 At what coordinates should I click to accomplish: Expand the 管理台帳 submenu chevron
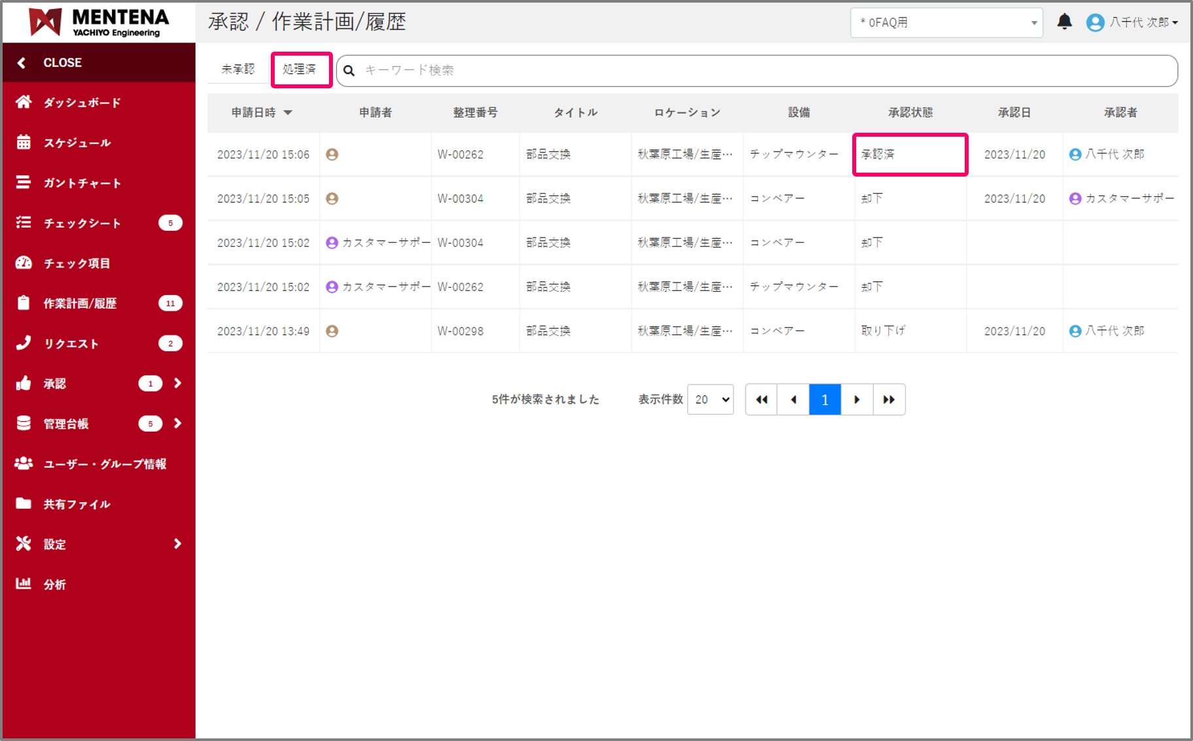coord(177,423)
